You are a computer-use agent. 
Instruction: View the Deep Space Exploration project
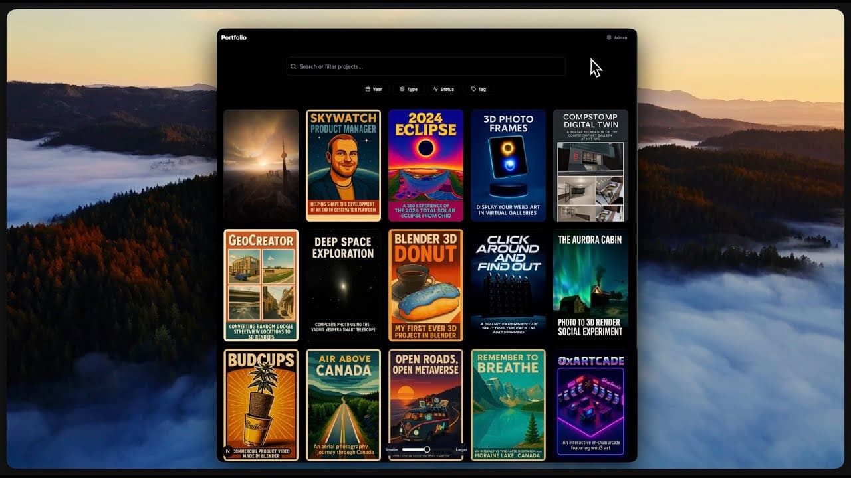pos(343,285)
